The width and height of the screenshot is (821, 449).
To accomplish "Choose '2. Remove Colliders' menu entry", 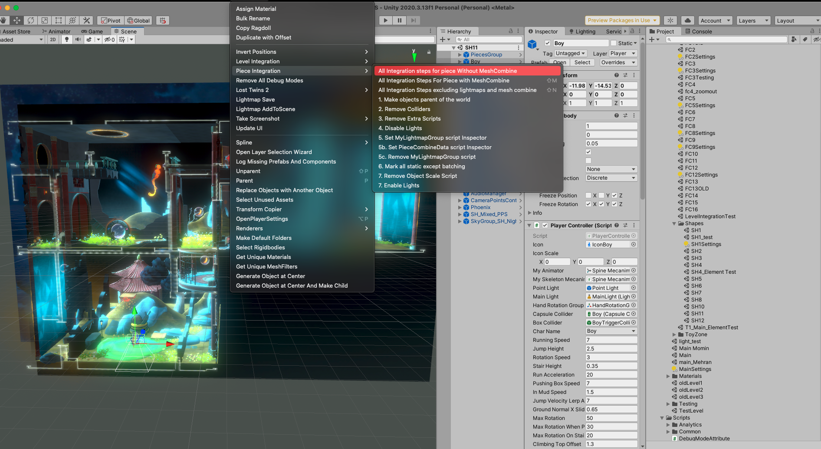I will [404, 109].
